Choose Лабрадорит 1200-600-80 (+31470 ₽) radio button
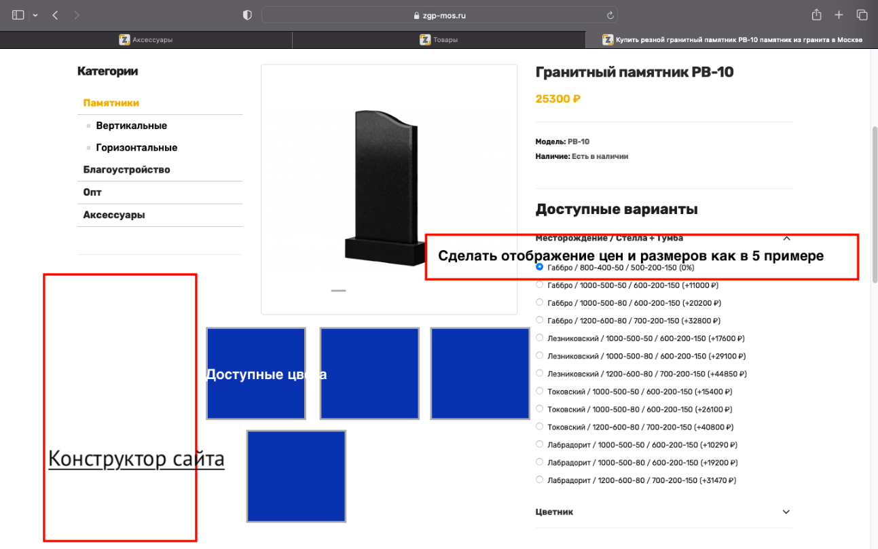The image size is (878, 549). (x=540, y=480)
